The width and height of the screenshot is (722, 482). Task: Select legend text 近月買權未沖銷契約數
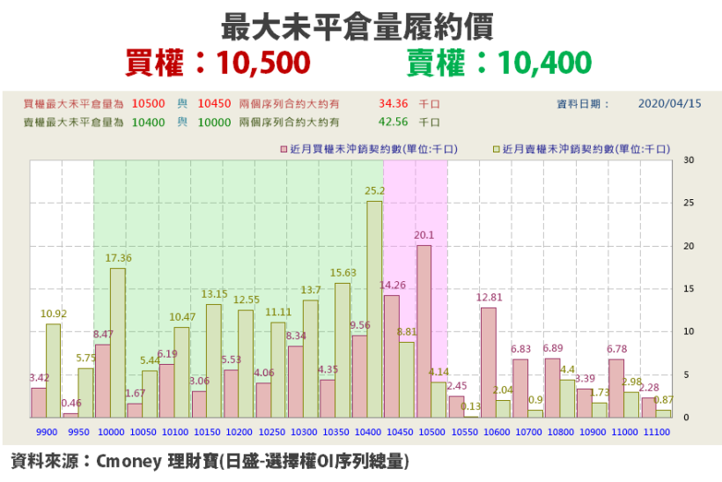346,149
